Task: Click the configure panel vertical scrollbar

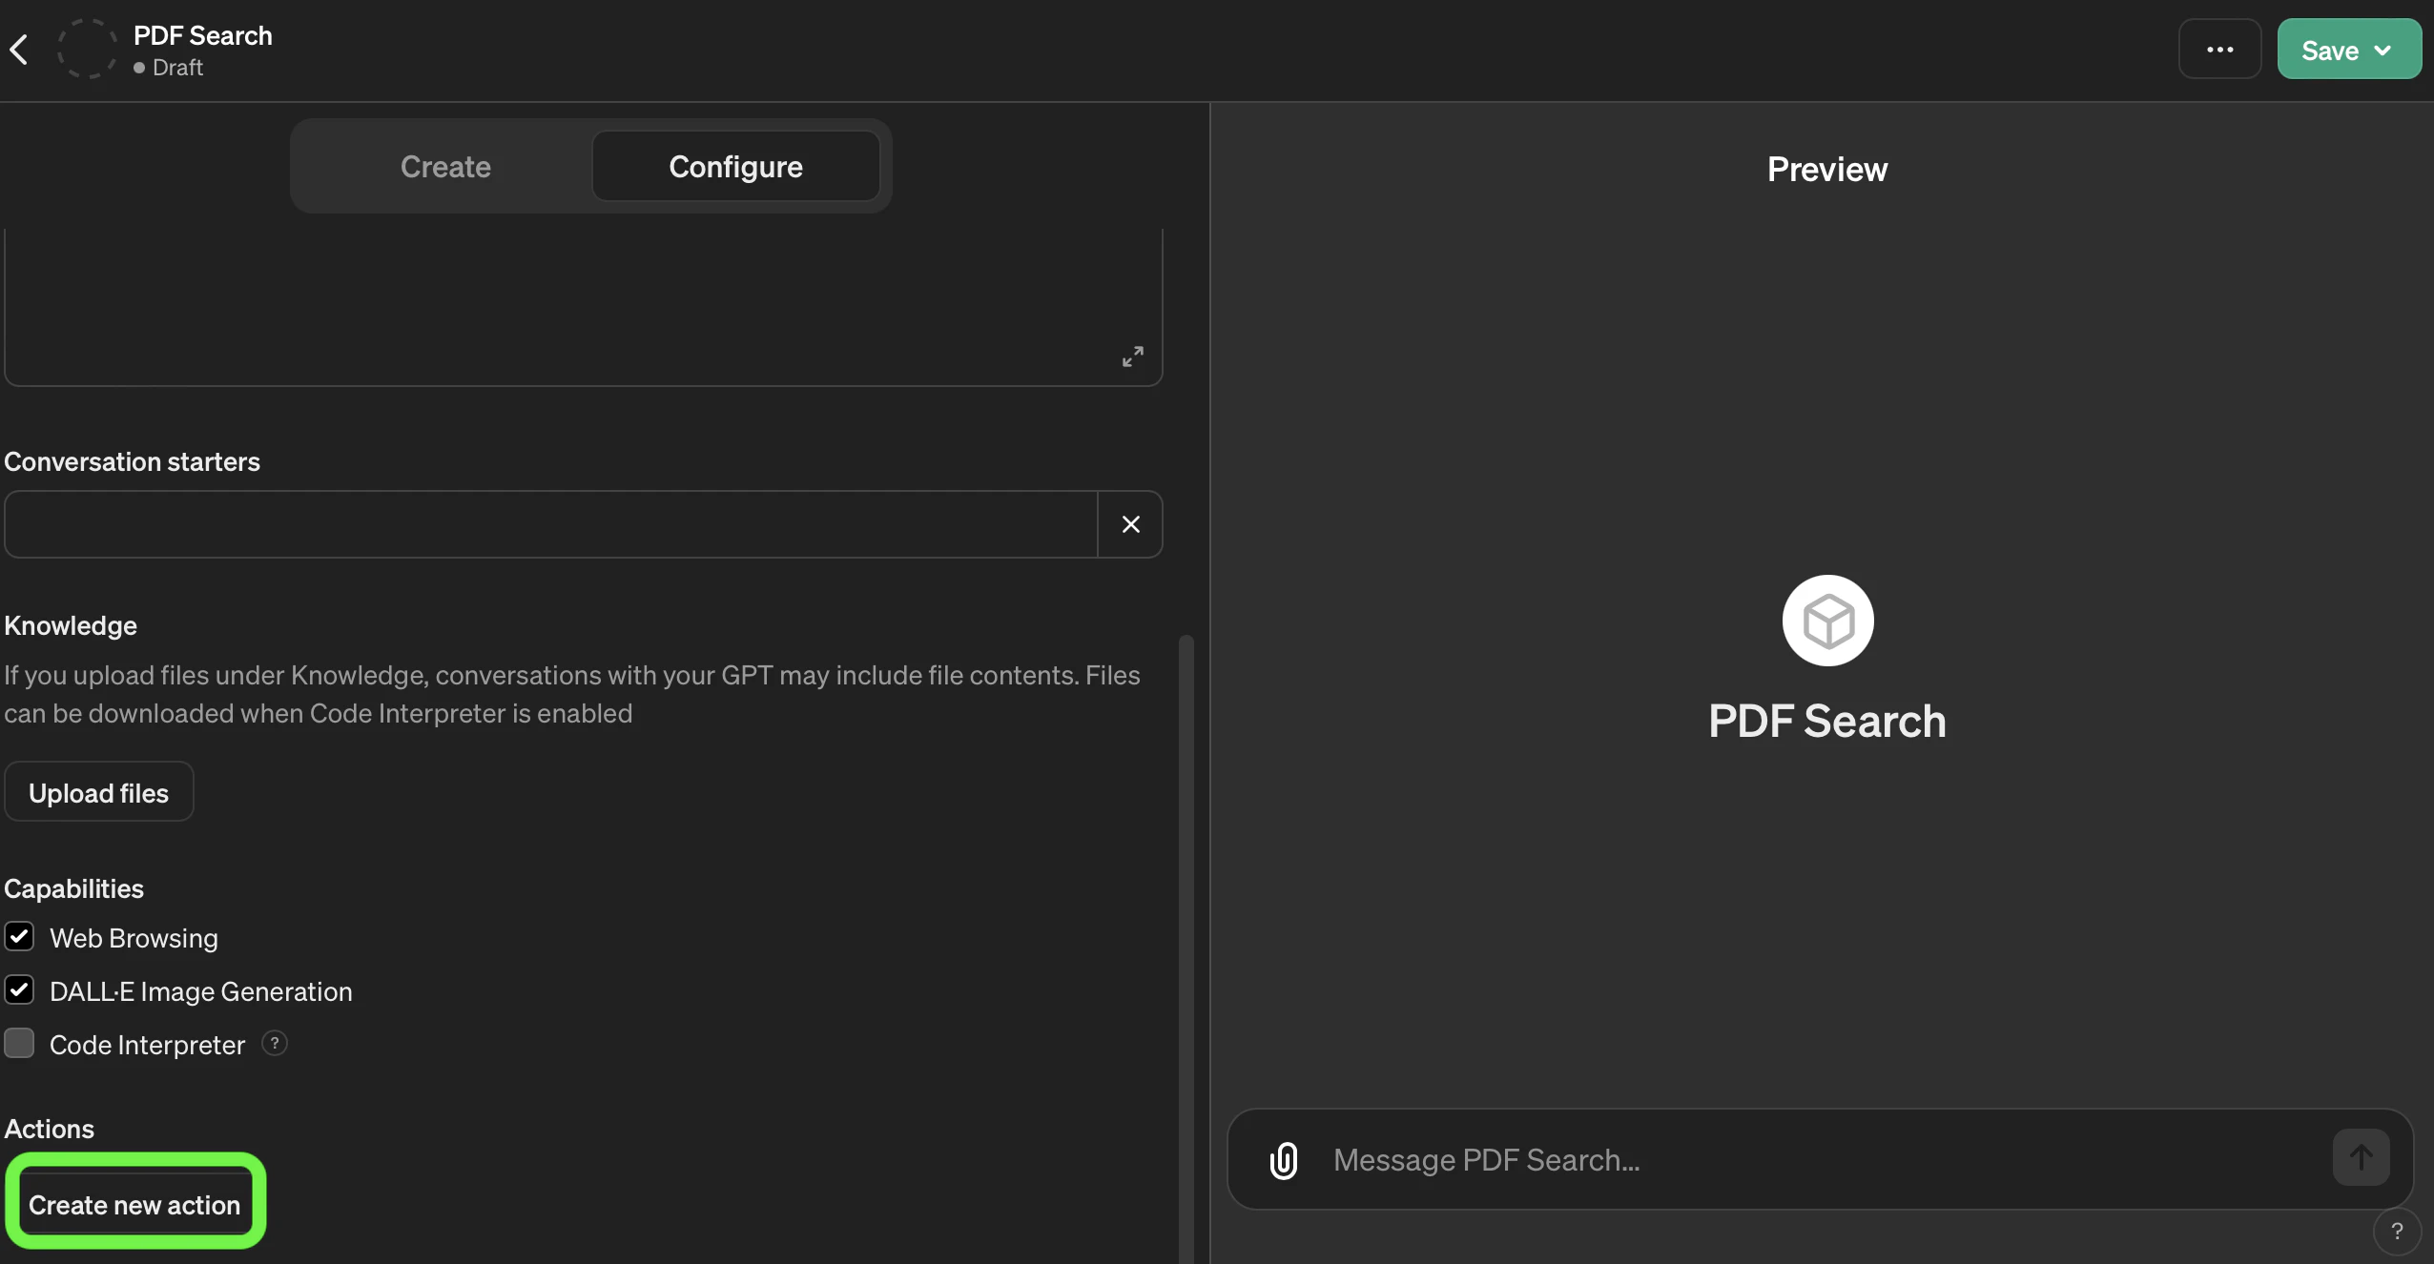Action: pyautogui.click(x=1186, y=948)
